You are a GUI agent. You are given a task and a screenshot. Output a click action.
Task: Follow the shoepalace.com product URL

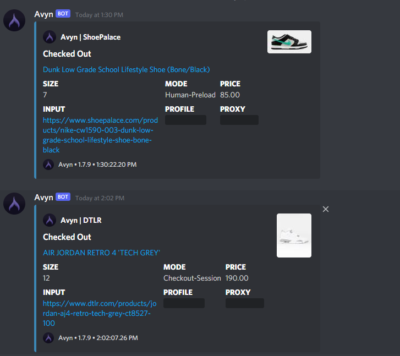(100, 135)
